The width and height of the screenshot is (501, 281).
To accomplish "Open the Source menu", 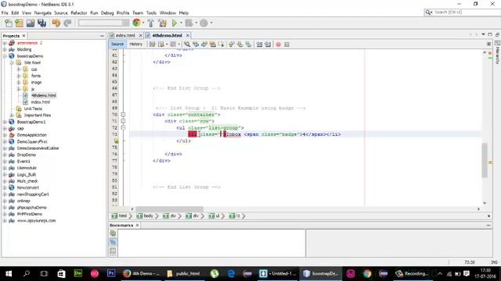I will coord(61,12).
